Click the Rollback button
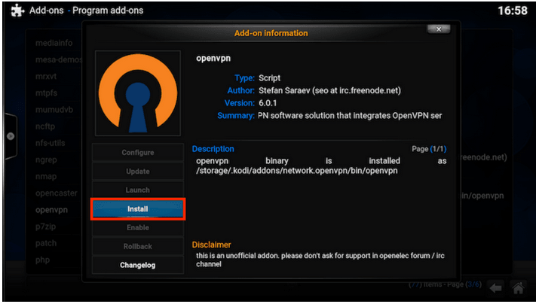The width and height of the screenshot is (536, 304). tap(138, 246)
